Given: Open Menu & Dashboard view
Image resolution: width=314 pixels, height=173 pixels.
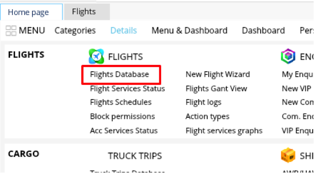Looking at the screenshot, I should 189,31.
